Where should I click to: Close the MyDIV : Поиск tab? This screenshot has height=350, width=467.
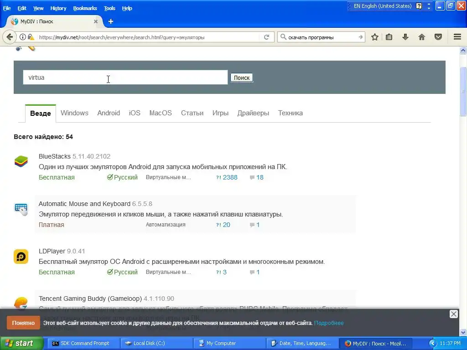(96, 21)
